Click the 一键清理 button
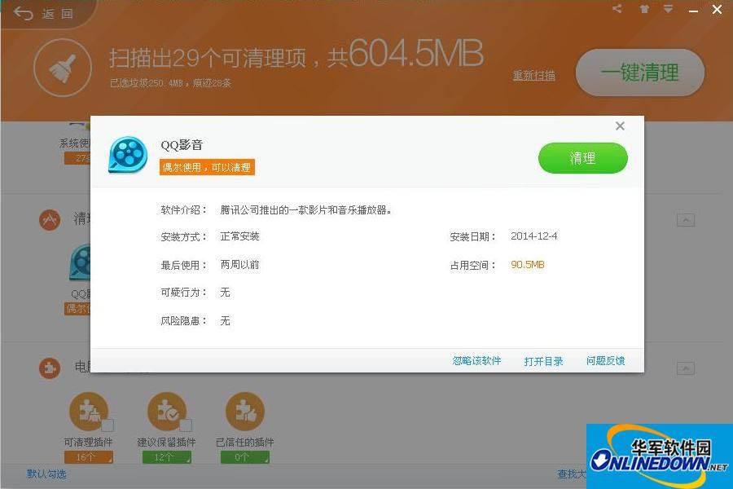 click(640, 73)
